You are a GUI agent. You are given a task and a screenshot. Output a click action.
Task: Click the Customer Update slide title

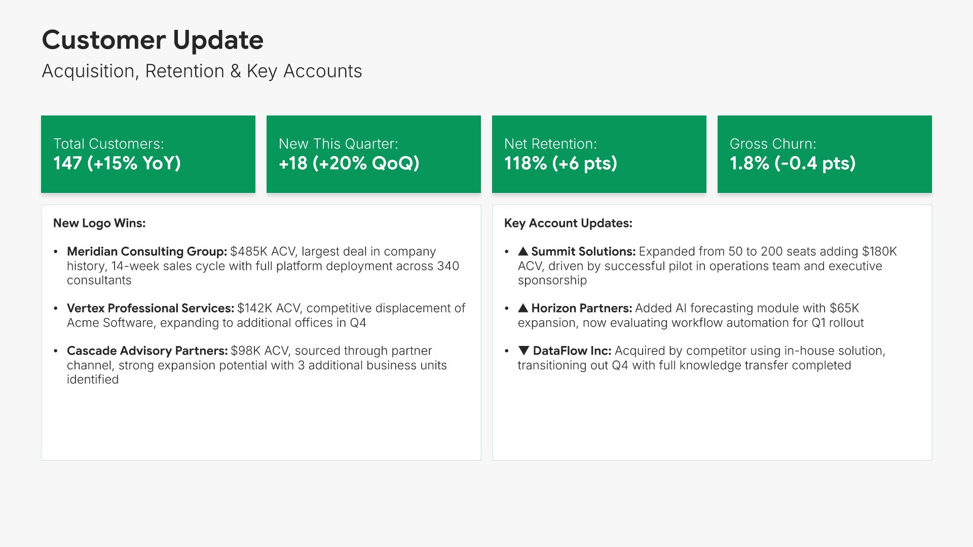click(x=153, y=40)
